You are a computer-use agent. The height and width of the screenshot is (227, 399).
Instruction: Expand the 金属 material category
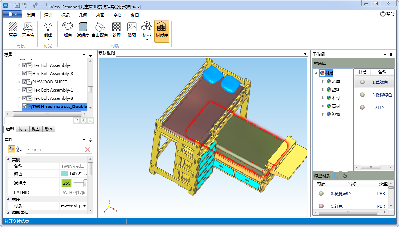click(x=323, y=81)
